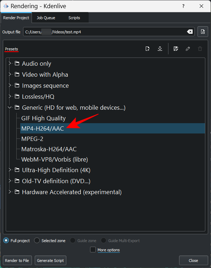Click the Old-TV definition folder icon
Viewport: 211px width, 268px height.
17,181
